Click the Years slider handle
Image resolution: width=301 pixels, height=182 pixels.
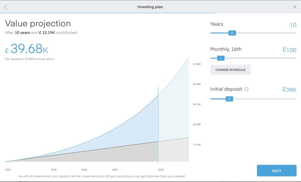232,33
